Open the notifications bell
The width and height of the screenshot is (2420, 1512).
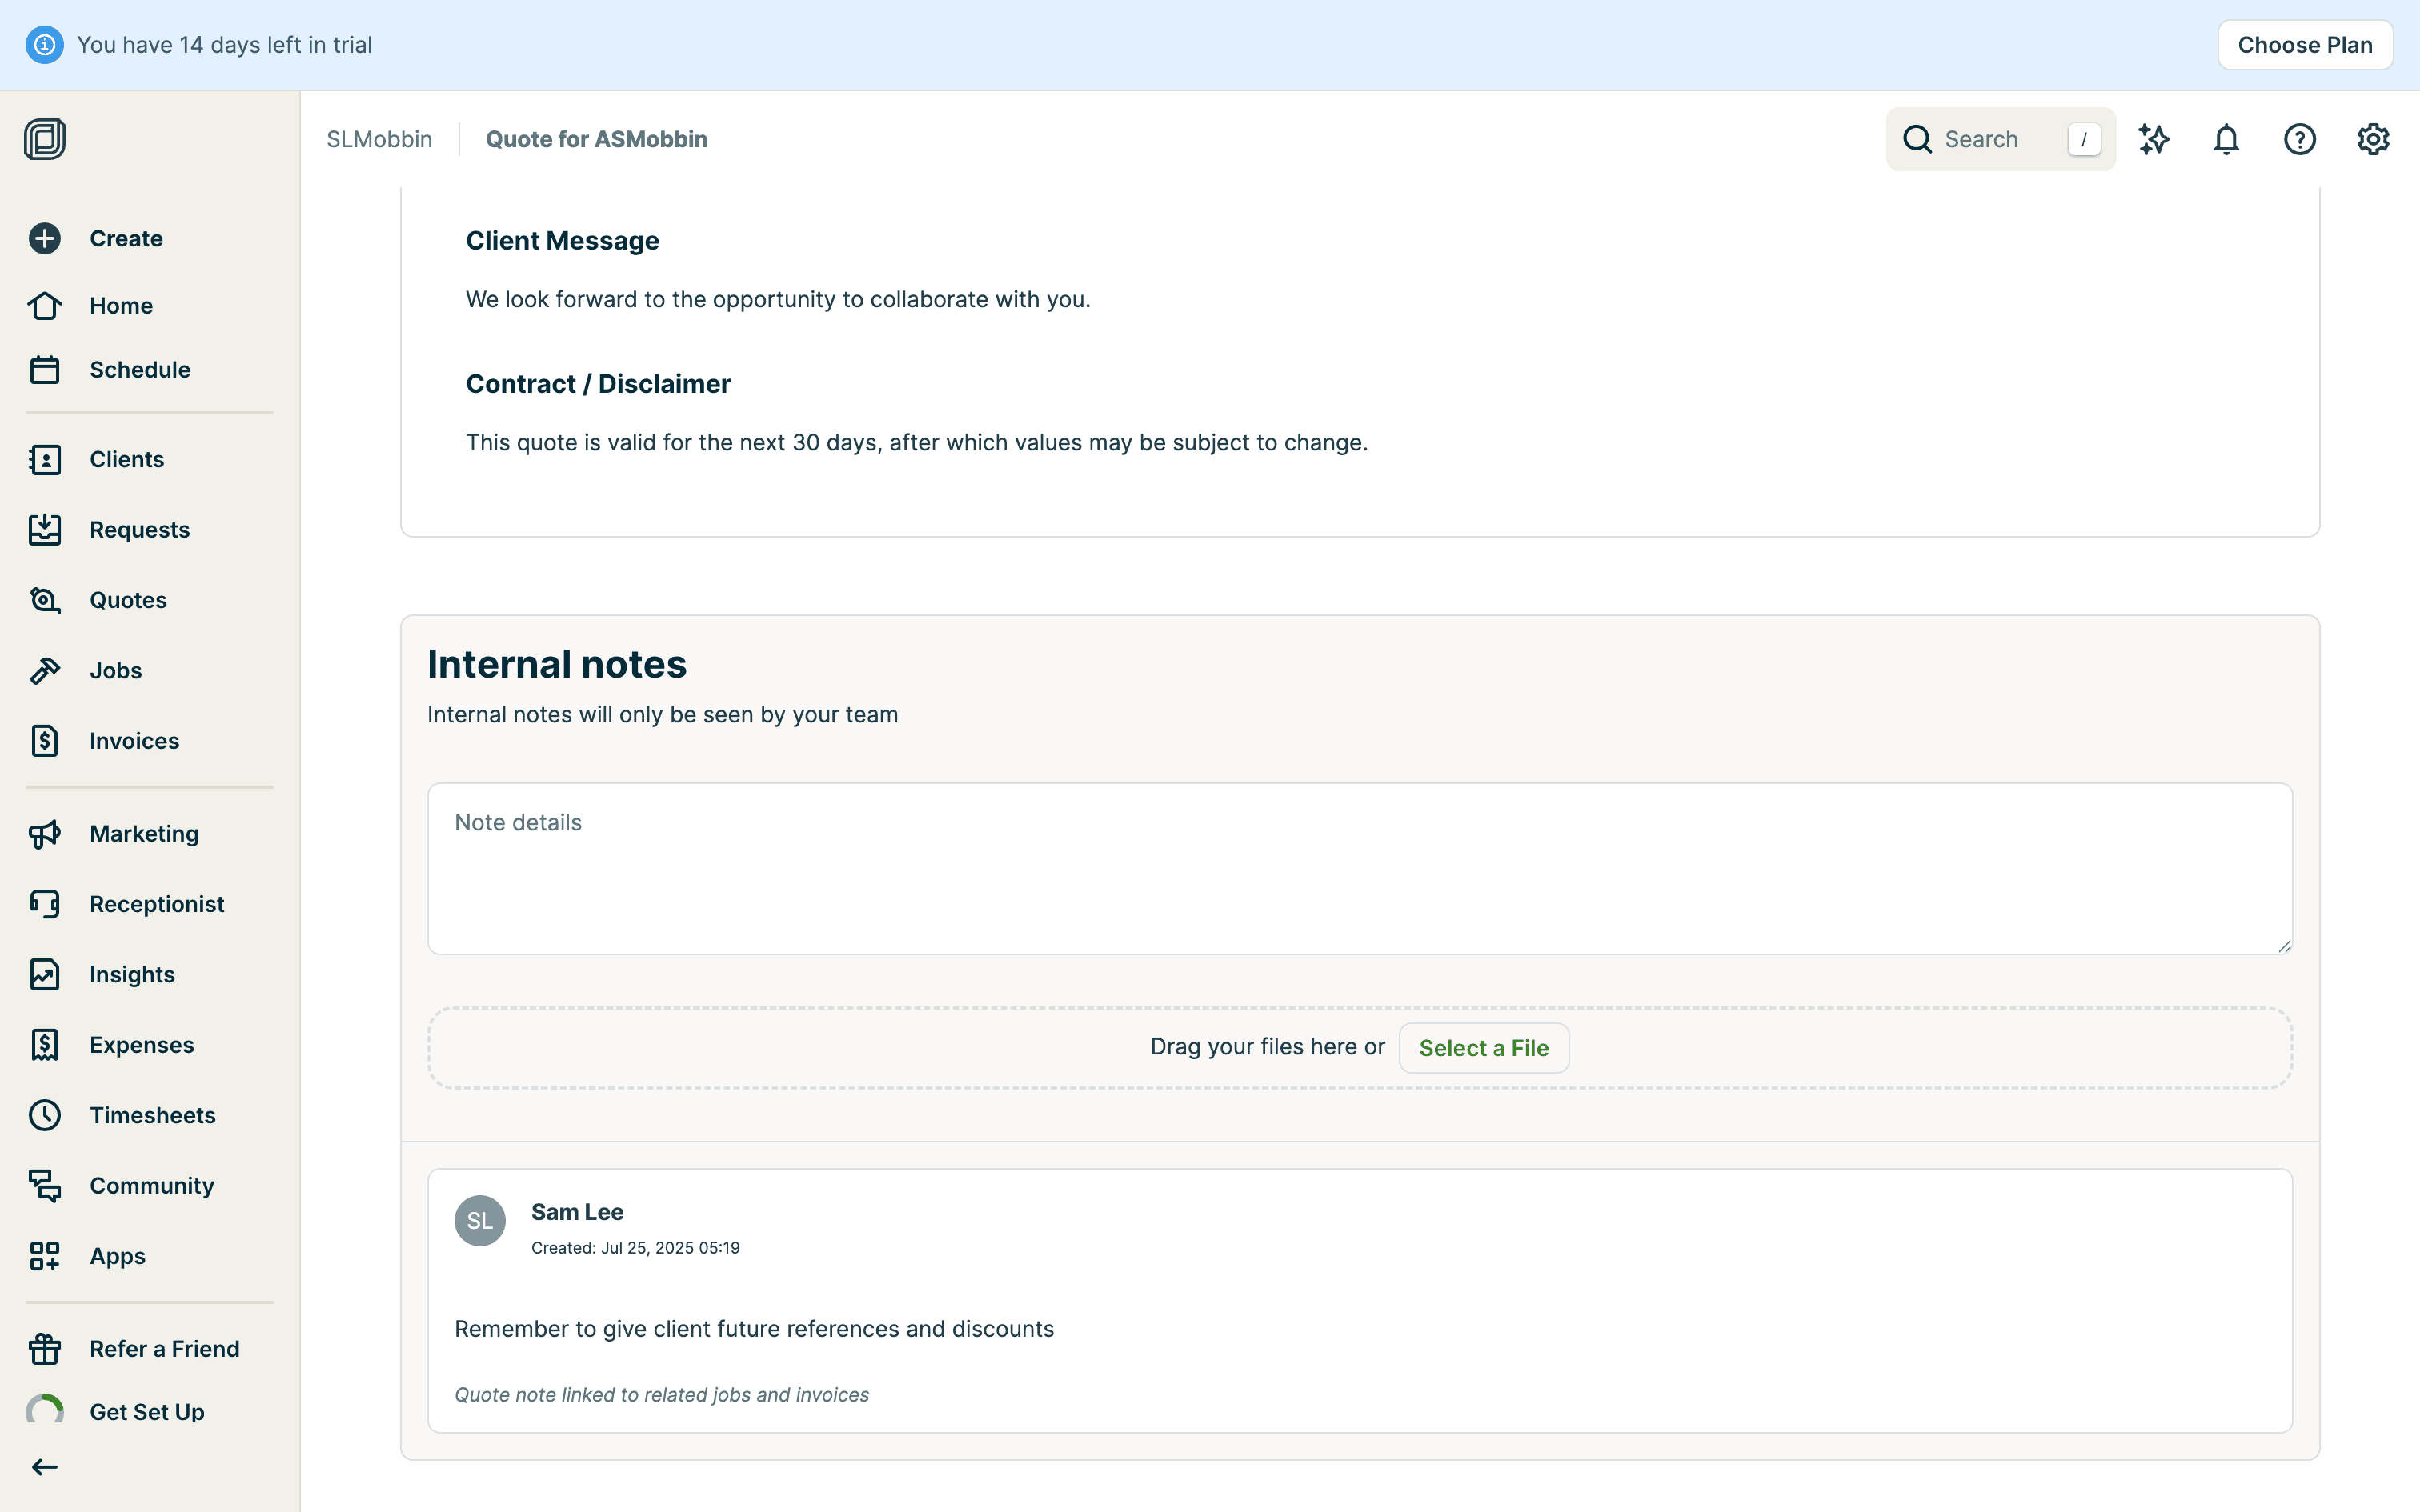tap(2226, 139)
